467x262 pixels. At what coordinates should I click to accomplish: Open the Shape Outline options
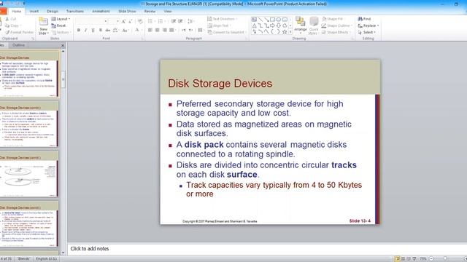337,25
